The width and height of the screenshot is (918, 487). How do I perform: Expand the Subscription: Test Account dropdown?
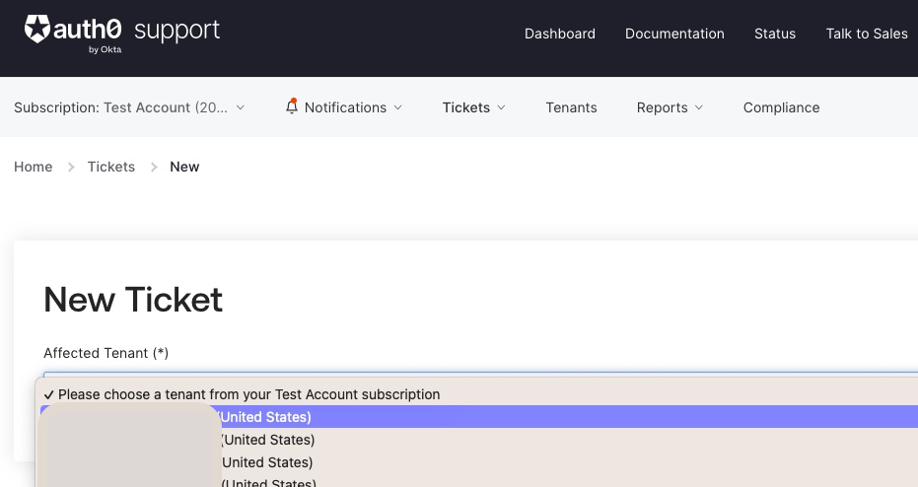(x=129, y=107)
